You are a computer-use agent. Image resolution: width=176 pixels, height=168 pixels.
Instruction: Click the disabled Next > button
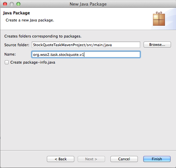pos(91,159)
